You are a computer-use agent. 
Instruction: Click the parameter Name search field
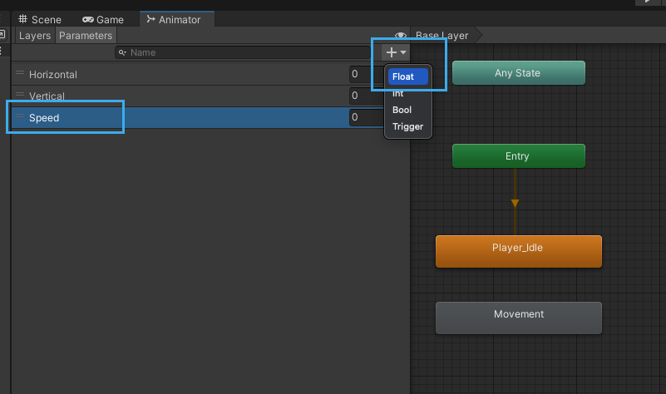point(245,52)
